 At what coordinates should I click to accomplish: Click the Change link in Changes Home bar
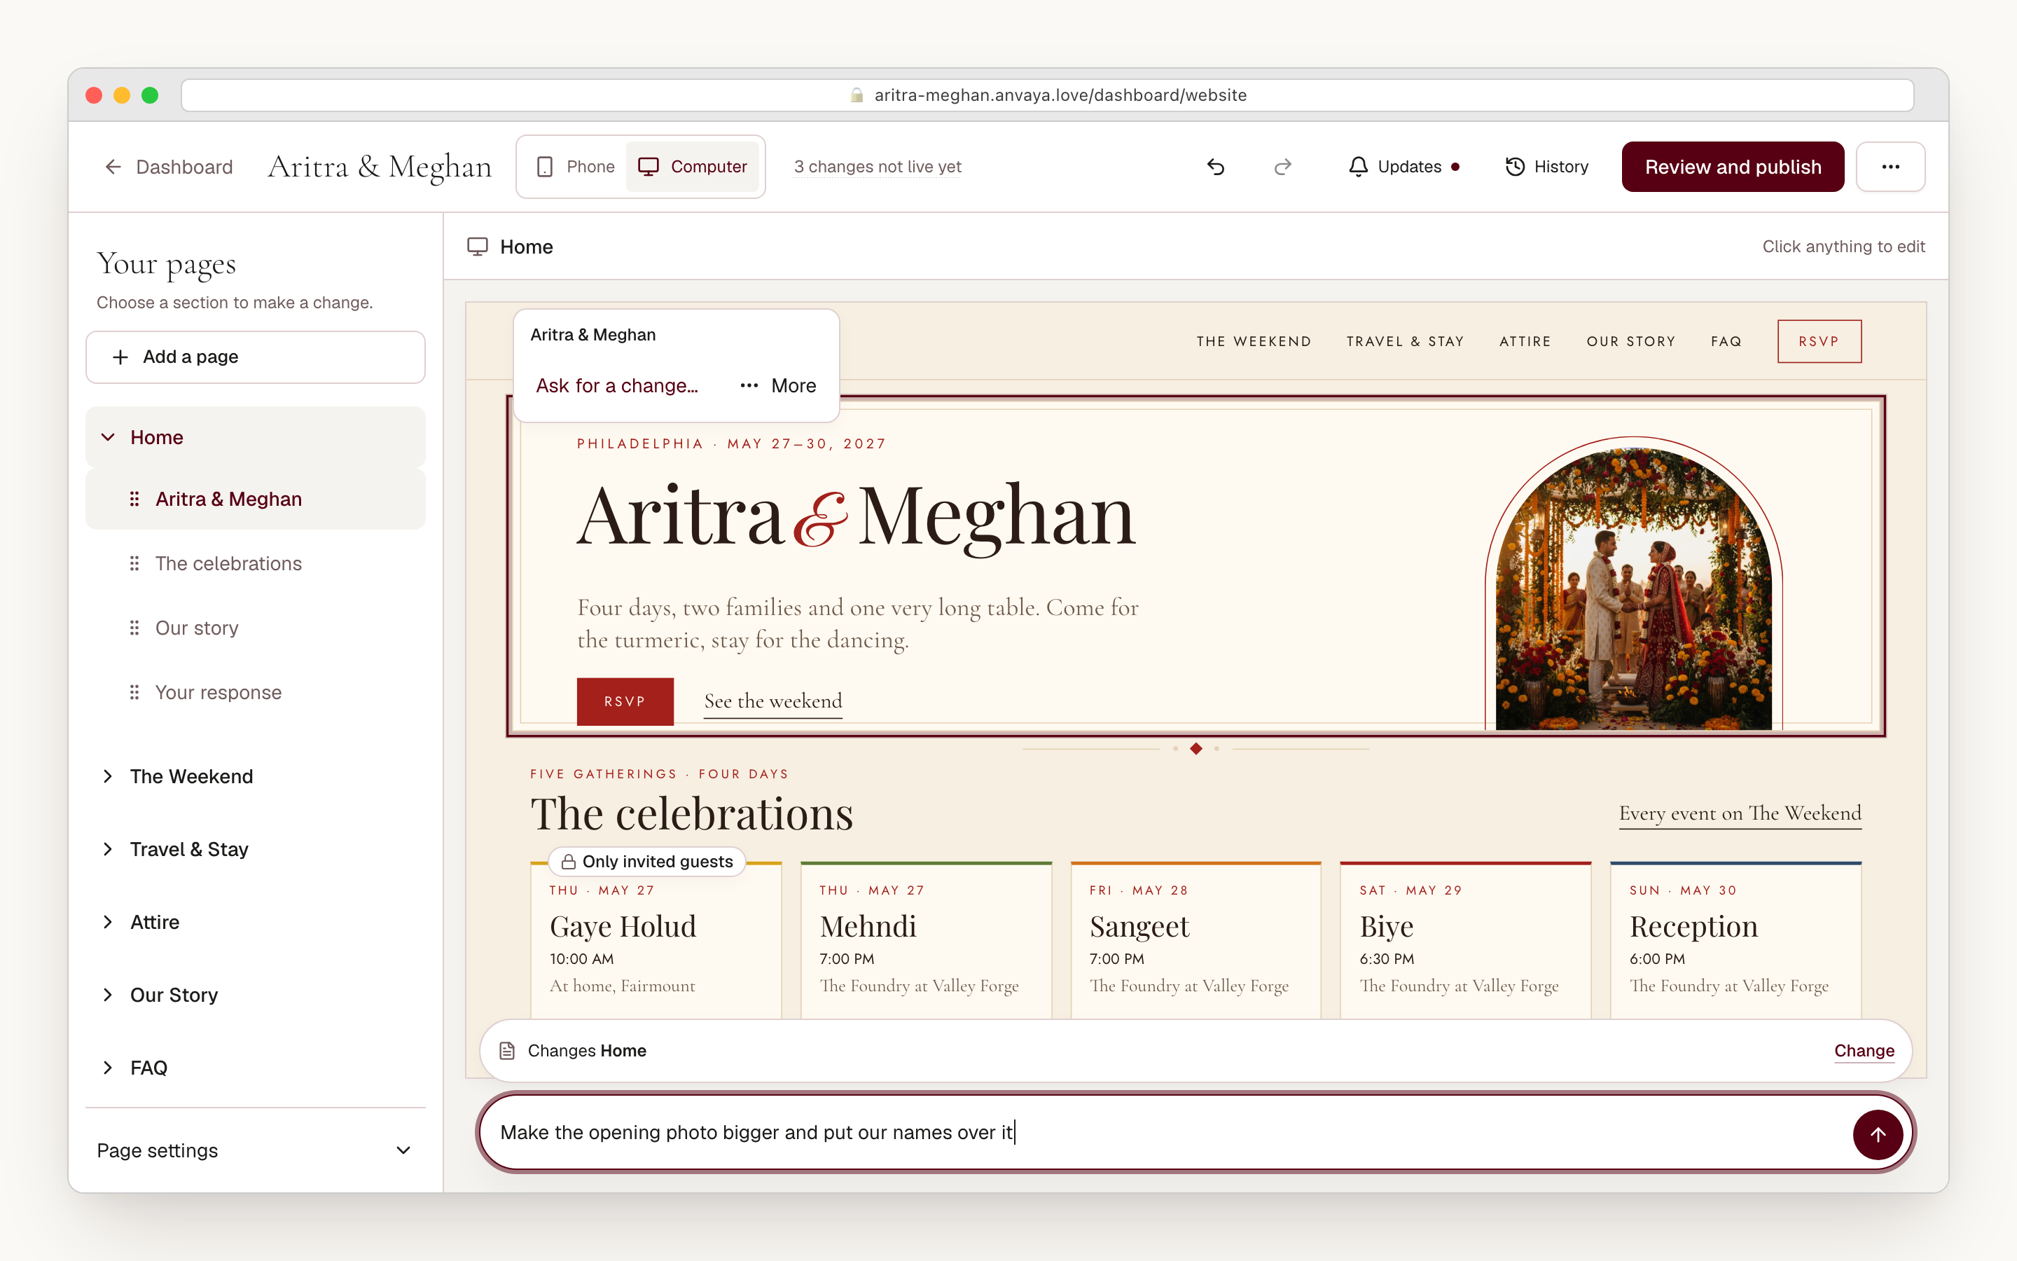[1864, 1051]
